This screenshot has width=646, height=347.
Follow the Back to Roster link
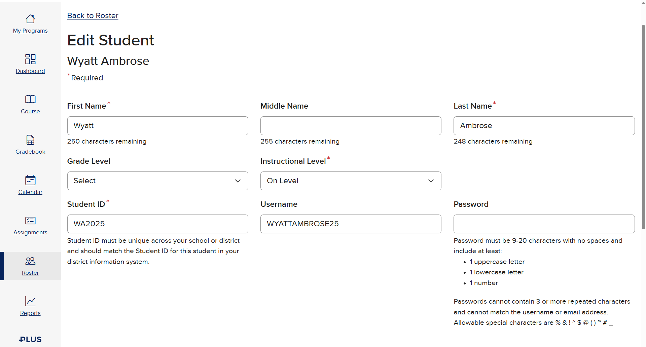click(x=93, y=15)
